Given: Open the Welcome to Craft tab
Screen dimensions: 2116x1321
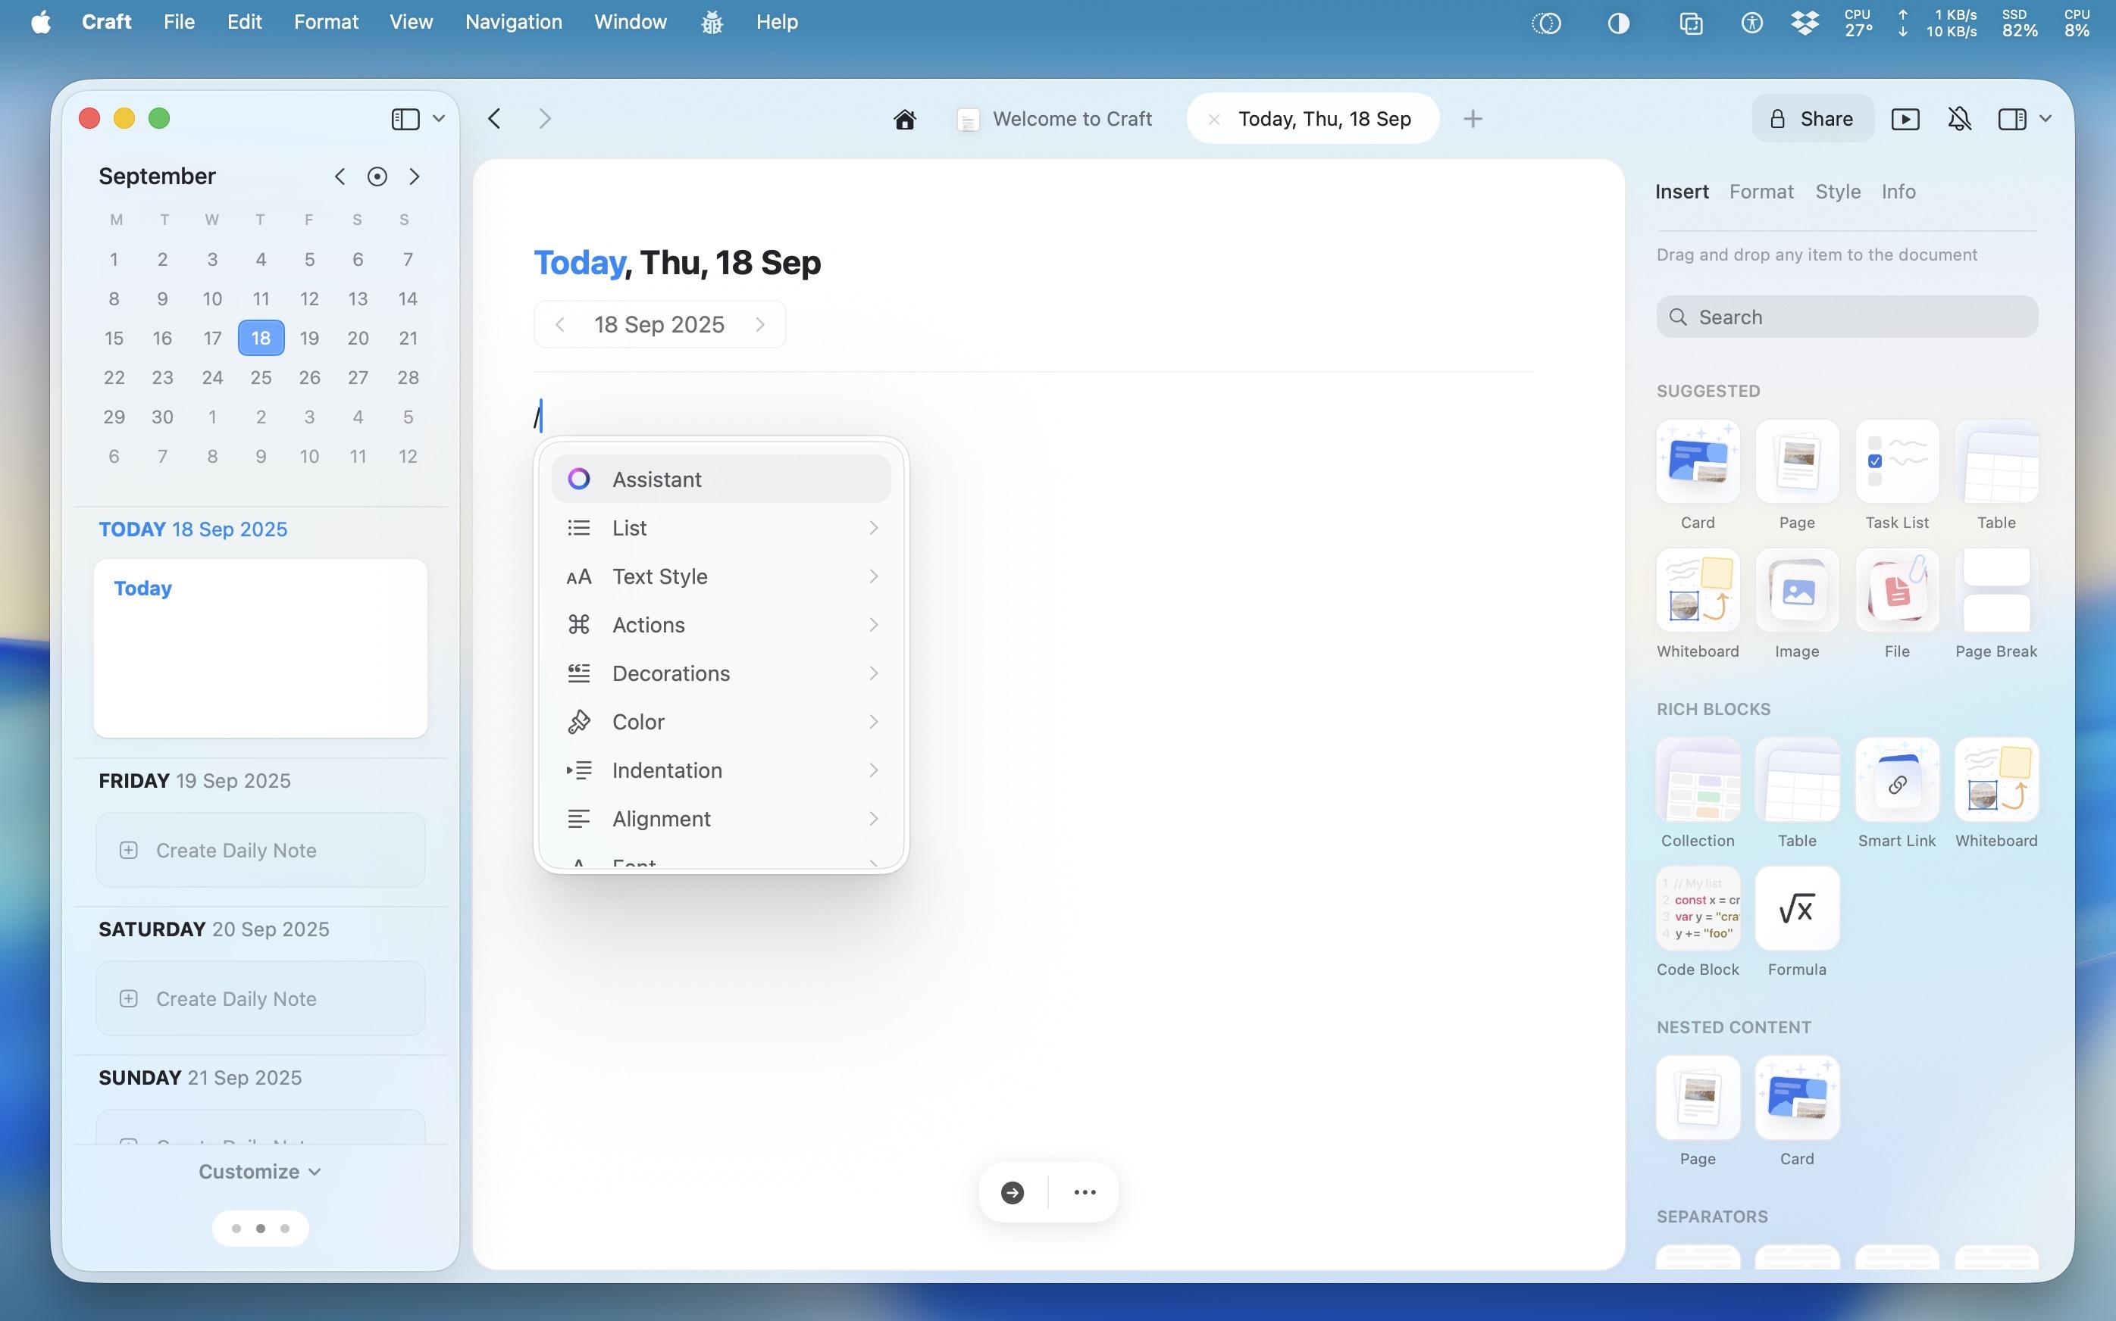Looking at the screenshot, I should pos(1055,119).
